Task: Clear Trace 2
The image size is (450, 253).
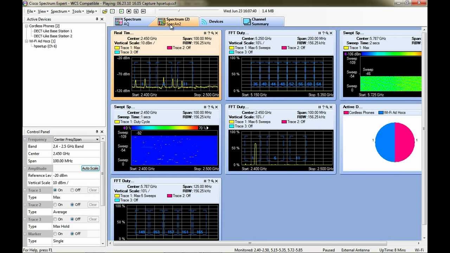Action: coord(93,205)
